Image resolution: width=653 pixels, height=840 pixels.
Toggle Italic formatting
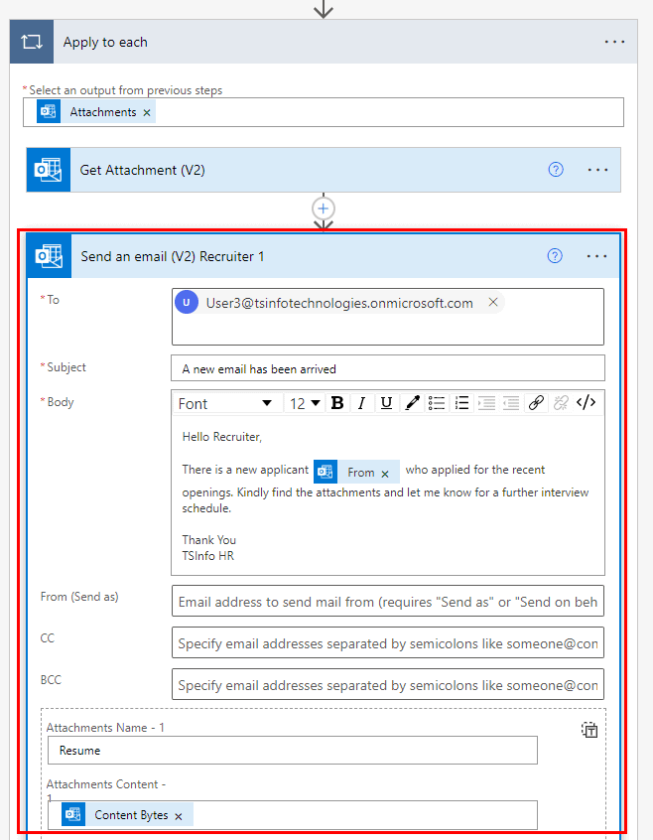pos(361,403)
